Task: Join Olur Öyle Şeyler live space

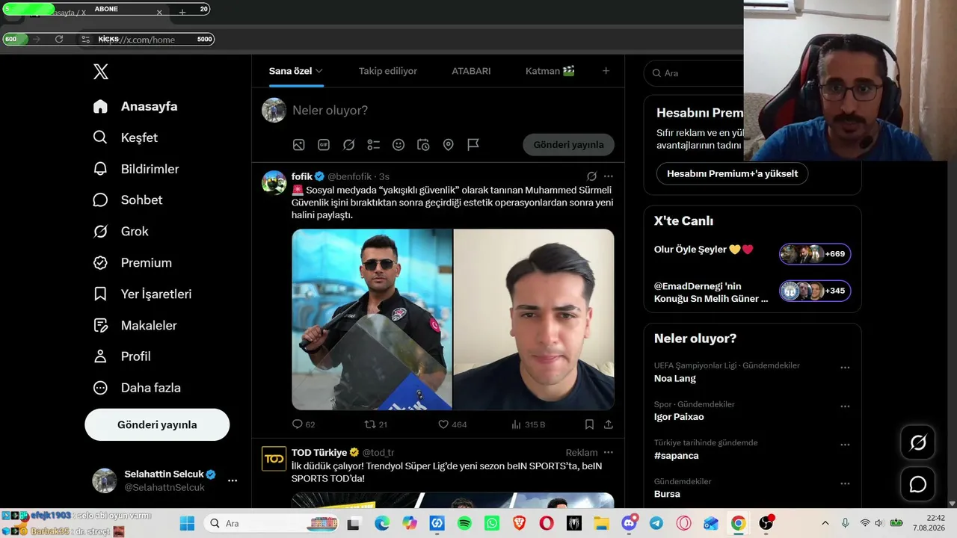Action: pyautogui.click(x=752, y=253)
